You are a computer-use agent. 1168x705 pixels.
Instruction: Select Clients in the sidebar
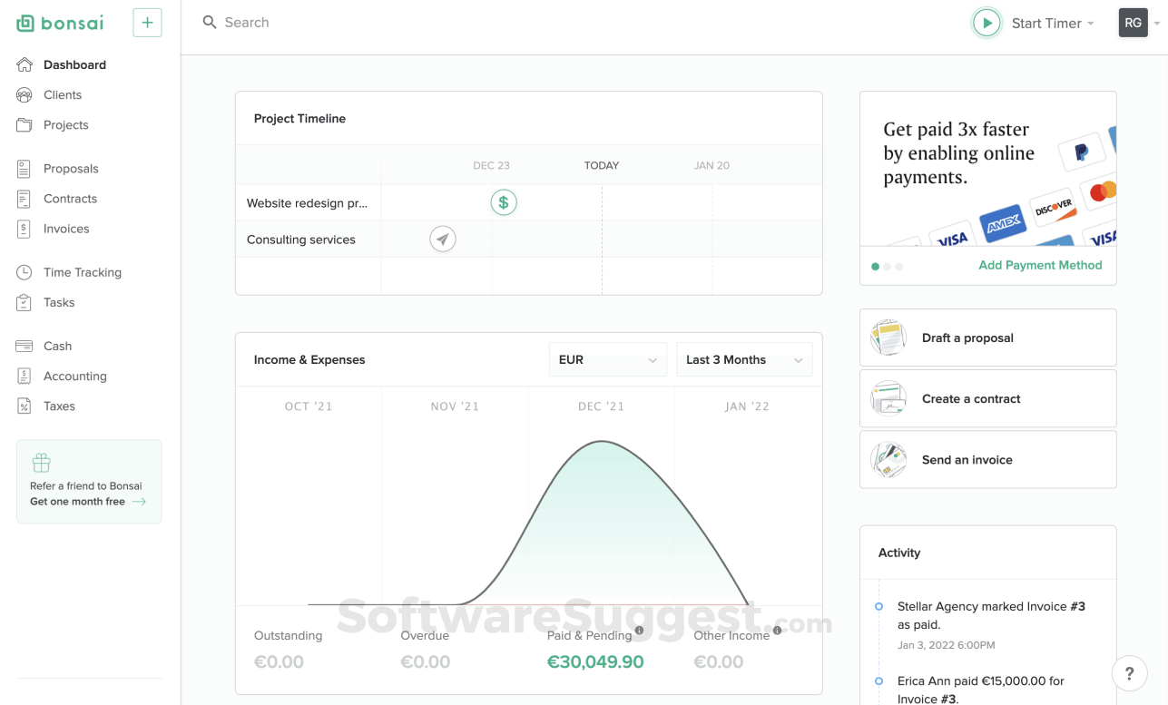pyautogui.click(x=63, y=94)
